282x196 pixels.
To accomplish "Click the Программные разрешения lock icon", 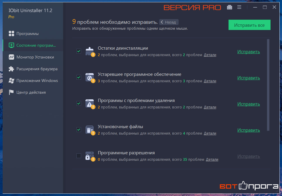I will point(90,156).
